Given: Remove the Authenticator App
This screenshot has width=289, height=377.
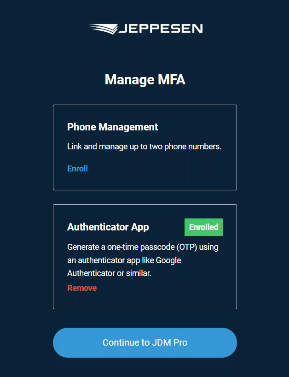Looking at the screenshot, I should (82, 288).
